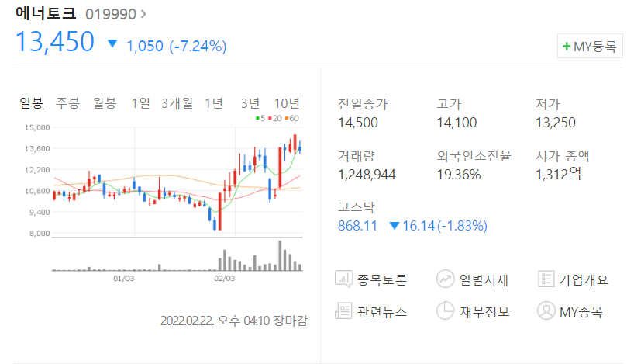Click the 저가 value 13,250
Viewport: 634px width, 364px height.
tap(556, 123)
